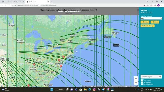Toggle the Все показатели checkbox

[142, 84]
